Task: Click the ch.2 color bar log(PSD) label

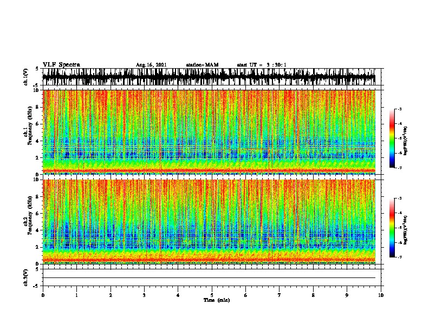Action: pos(406,230)
